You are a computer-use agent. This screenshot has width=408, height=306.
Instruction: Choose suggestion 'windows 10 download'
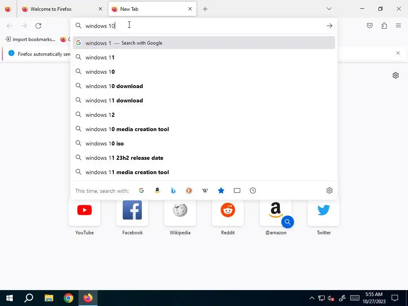204,86
